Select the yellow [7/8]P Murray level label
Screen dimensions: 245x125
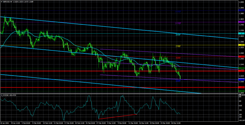click(x=178, y=46)
